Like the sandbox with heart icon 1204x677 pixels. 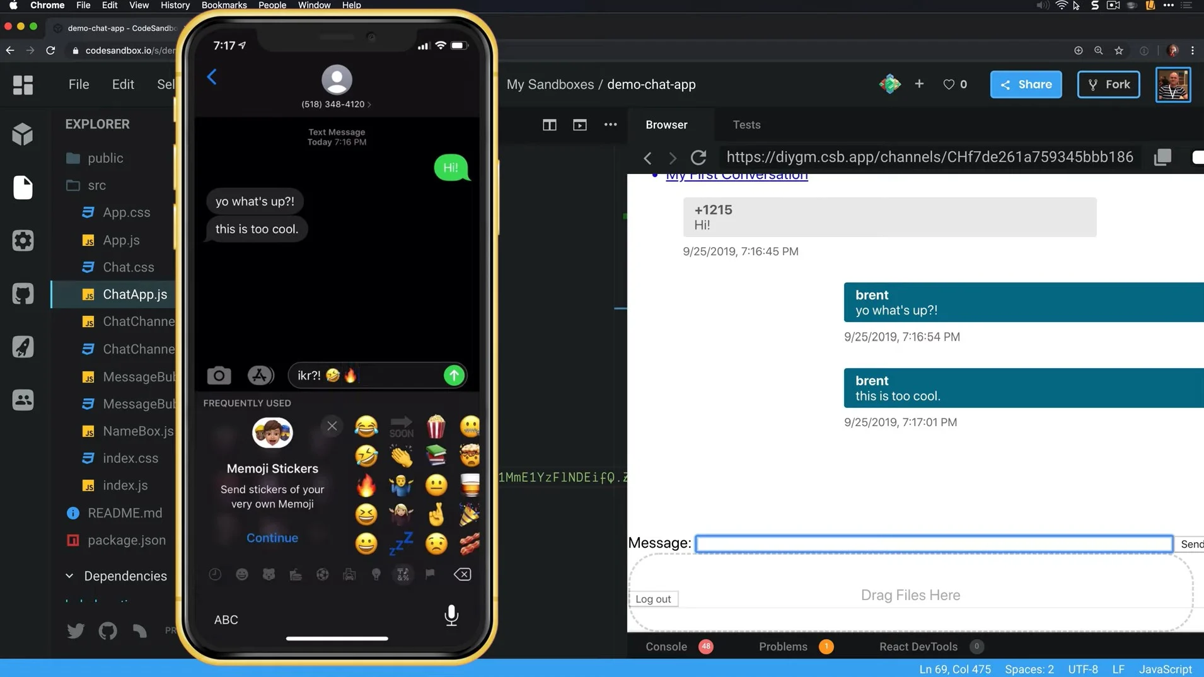949,84
